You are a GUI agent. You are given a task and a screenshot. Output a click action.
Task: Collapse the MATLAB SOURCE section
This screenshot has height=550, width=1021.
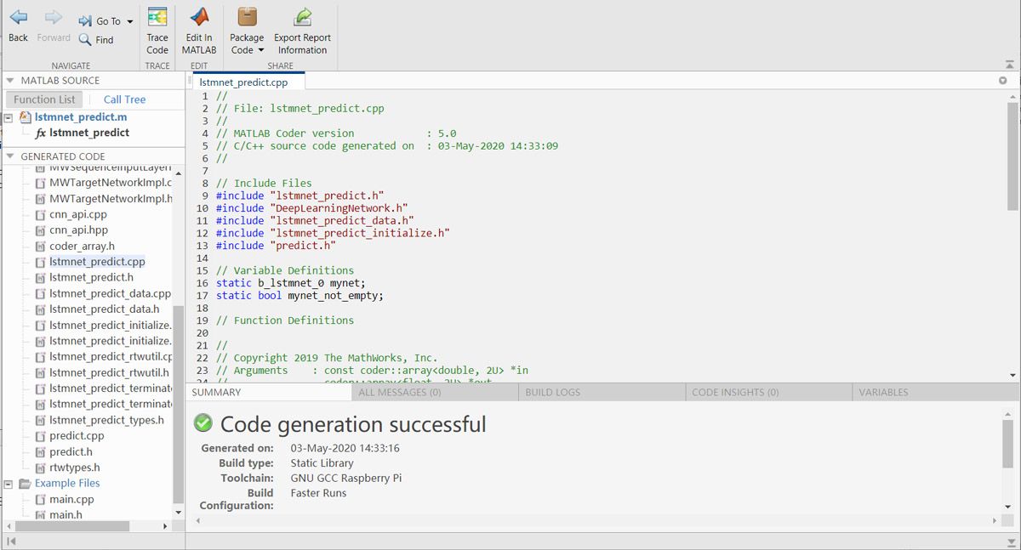tap(10, 81)
